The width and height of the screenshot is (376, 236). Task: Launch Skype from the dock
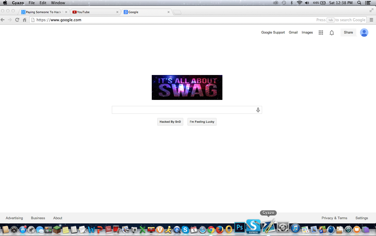[x=185, y=230]
